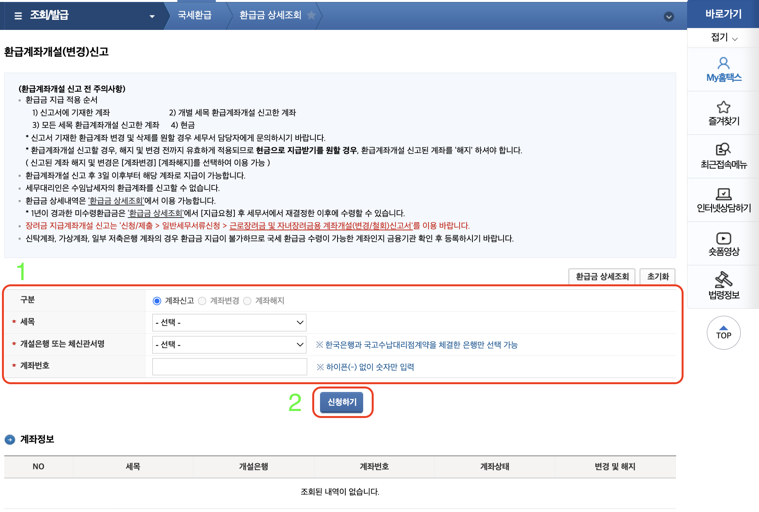Click the bookmark star in the breadcrumb
This screenshot has height=512, width=759.
311,16
